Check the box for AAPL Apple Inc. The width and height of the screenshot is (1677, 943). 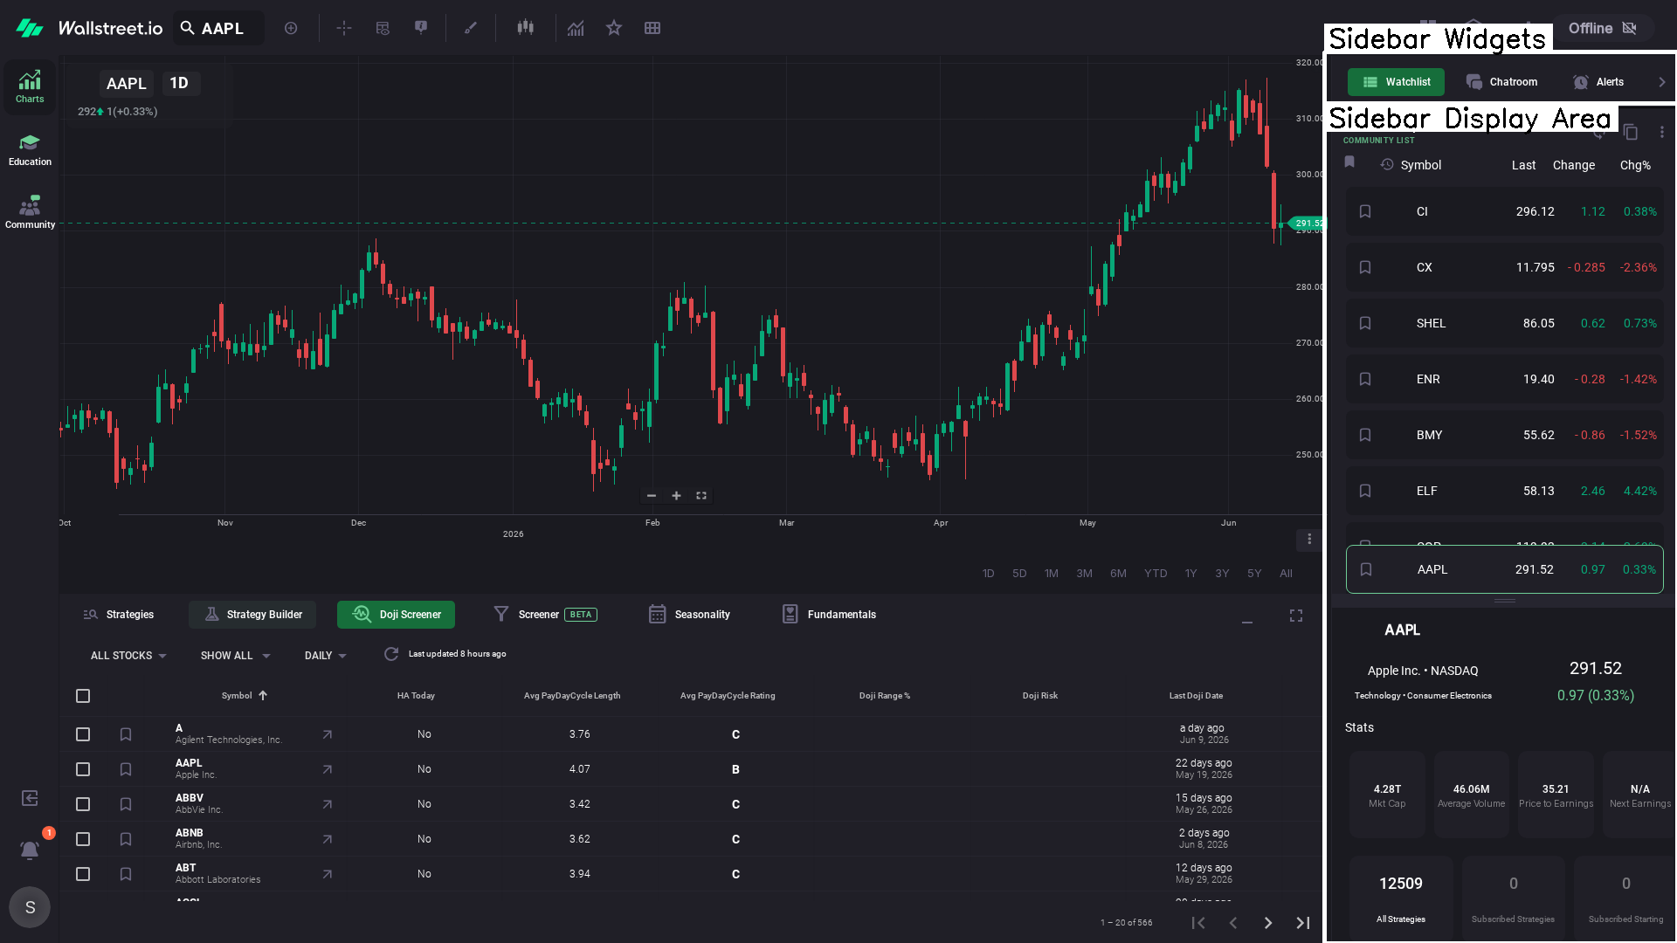click(83, 769)
